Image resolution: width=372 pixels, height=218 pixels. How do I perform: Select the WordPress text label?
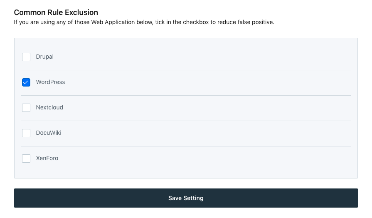[50, 82]
